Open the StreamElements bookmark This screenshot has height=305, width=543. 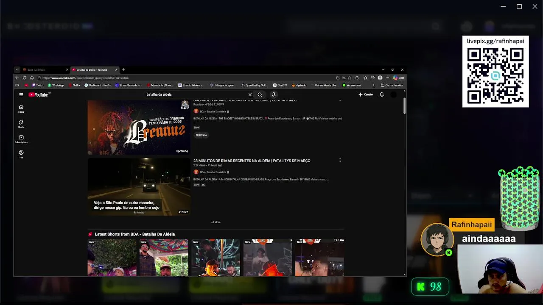click(x=129, y=85)
